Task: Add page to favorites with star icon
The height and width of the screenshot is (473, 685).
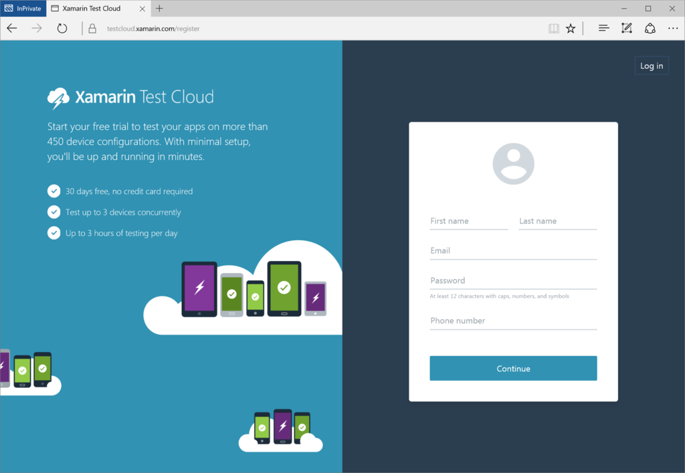Action: pos(571,28)
